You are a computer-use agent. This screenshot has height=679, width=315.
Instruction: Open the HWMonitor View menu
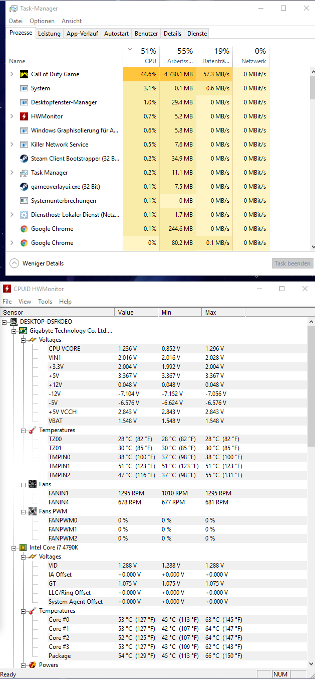[x=25, y=302]
